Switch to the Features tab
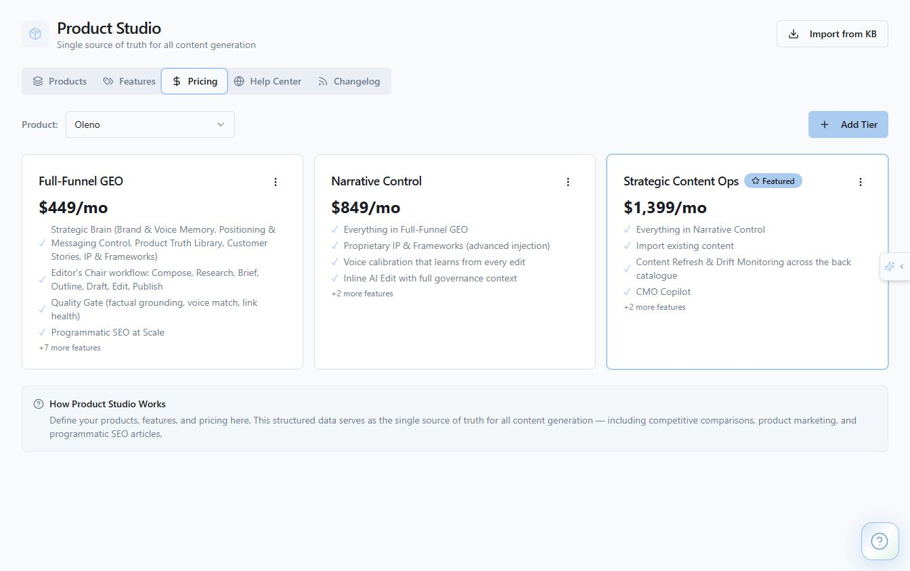Viewport: 910px width, 571px height. [x=129, y=81]
